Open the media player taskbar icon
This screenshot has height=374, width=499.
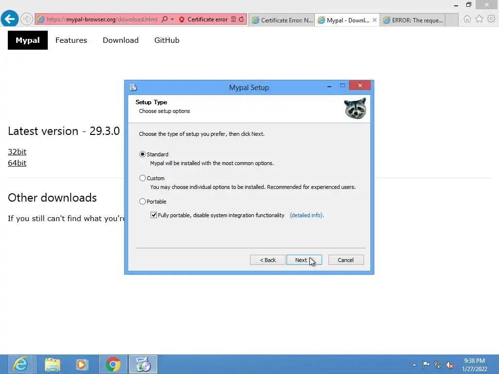81,364
